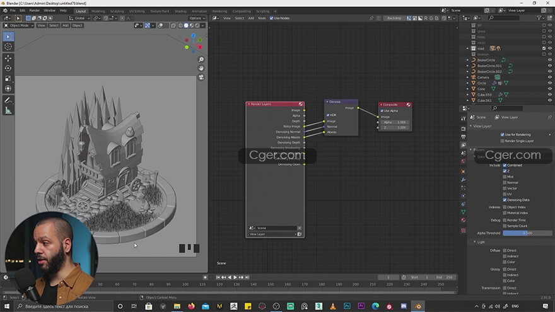The width and height of the screenshot is (555, 312).
Task: Open the Texture properties checker tab
Action: 464,230
